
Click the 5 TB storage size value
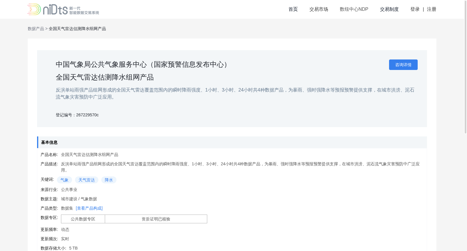(73, 248)
